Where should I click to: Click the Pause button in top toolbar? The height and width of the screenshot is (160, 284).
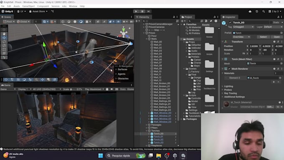pyautogui.click(x=142, y=11)
